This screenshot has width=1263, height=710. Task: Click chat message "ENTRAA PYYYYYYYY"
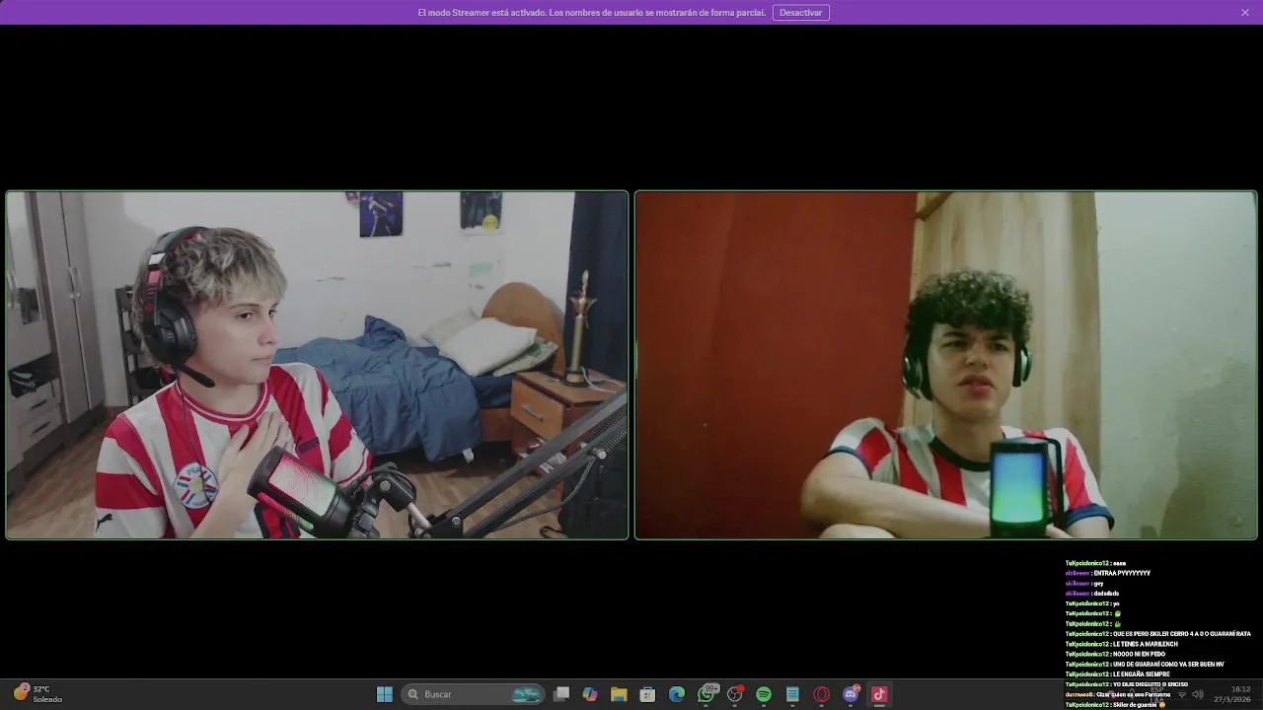tap(1122, 573)
